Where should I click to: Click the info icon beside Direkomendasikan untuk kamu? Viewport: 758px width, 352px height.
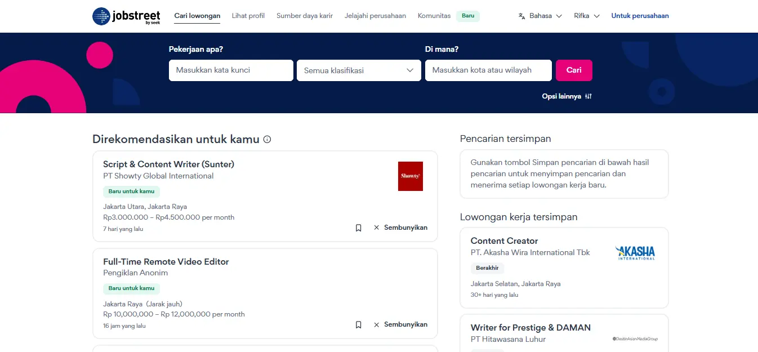(267, 139)
